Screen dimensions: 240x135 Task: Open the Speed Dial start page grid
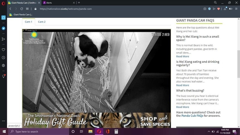tap(27, 9)
